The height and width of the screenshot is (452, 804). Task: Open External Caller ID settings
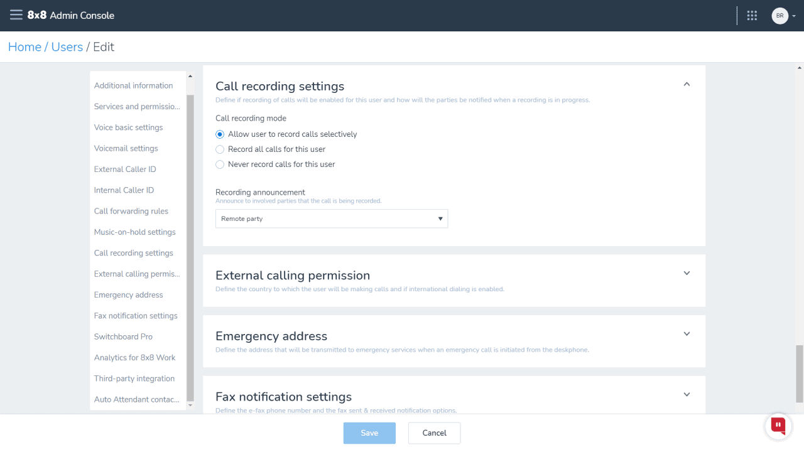click(125, 169)
